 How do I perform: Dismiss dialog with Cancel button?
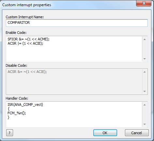tap(137, 133)
